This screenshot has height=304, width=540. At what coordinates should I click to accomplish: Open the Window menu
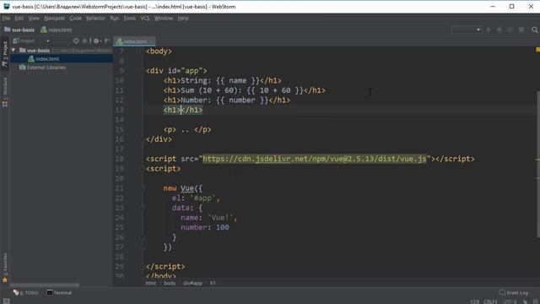point(164,19)
